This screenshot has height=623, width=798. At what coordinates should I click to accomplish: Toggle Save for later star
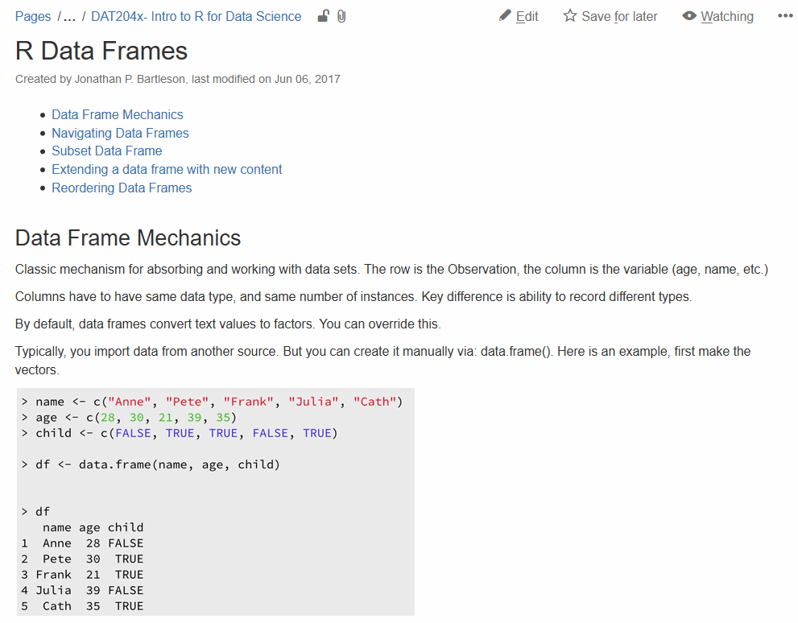[x=610, y=16]
